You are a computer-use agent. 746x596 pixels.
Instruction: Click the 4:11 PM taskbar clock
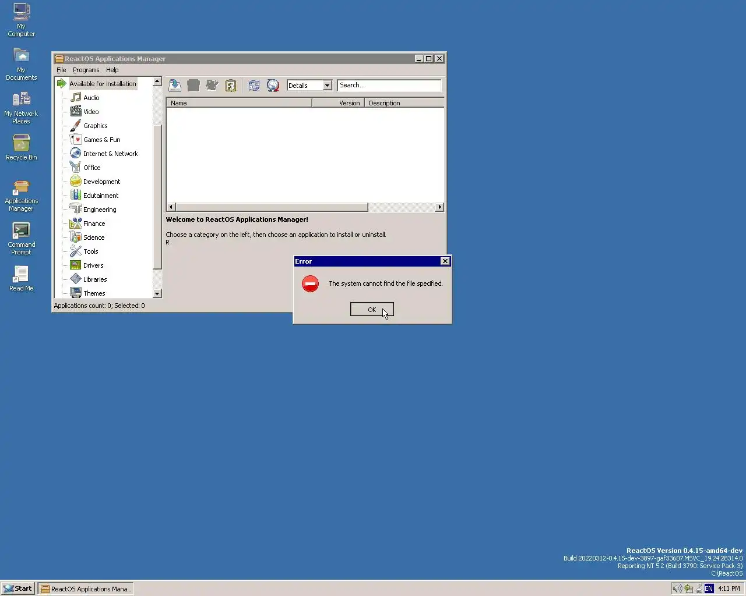click(x=729, y=588)
